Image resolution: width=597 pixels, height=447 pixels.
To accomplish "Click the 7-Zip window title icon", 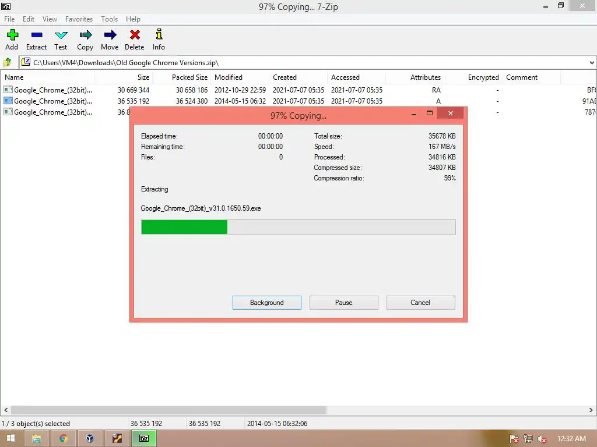I will 6,6.
